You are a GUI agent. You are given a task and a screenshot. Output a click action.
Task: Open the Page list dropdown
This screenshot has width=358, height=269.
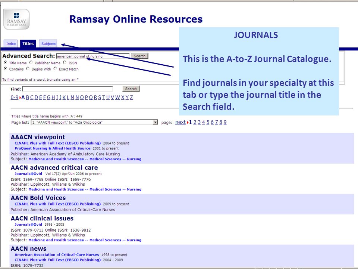(x=94, y=123)
